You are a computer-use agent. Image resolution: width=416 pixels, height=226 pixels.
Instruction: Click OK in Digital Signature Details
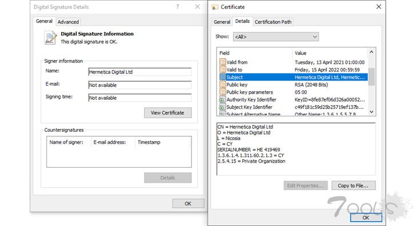(188, 204)
